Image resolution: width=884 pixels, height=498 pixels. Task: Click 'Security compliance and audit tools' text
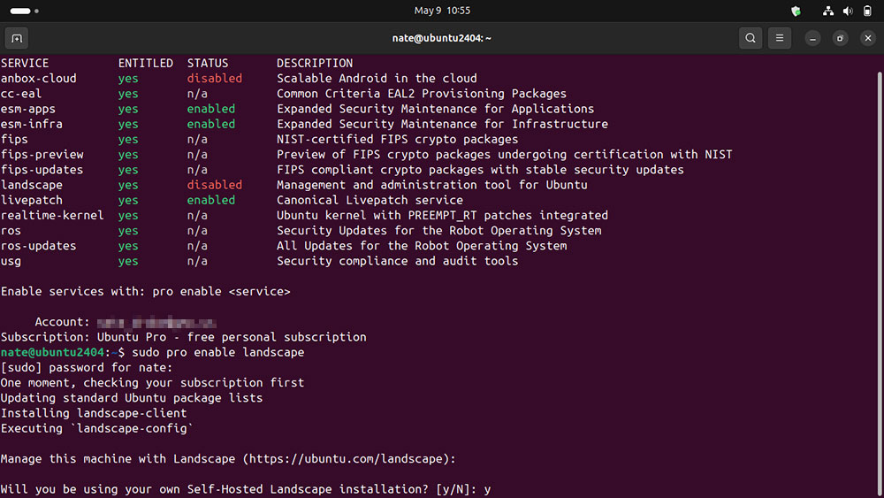tap(397, 261)
